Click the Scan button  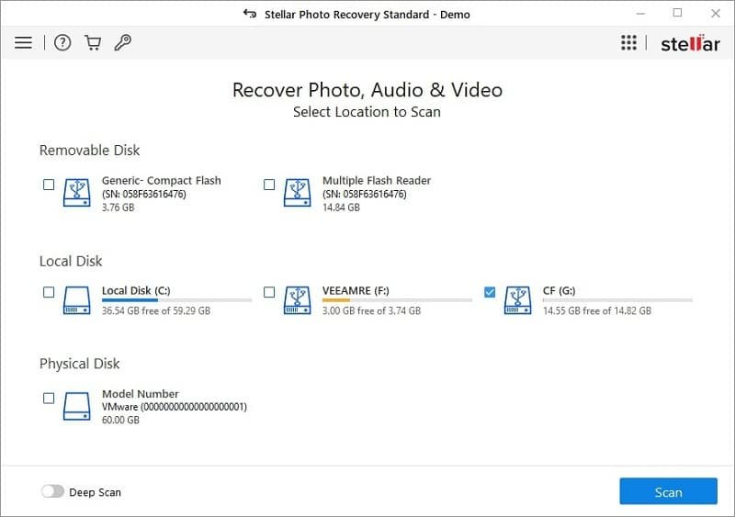668,492
